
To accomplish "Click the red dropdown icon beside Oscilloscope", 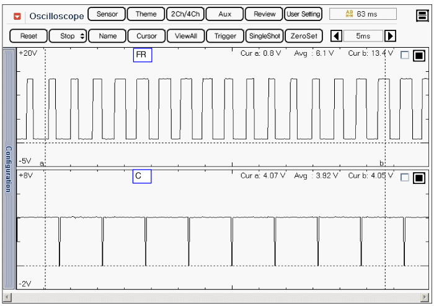I will [x=17, y=16].
